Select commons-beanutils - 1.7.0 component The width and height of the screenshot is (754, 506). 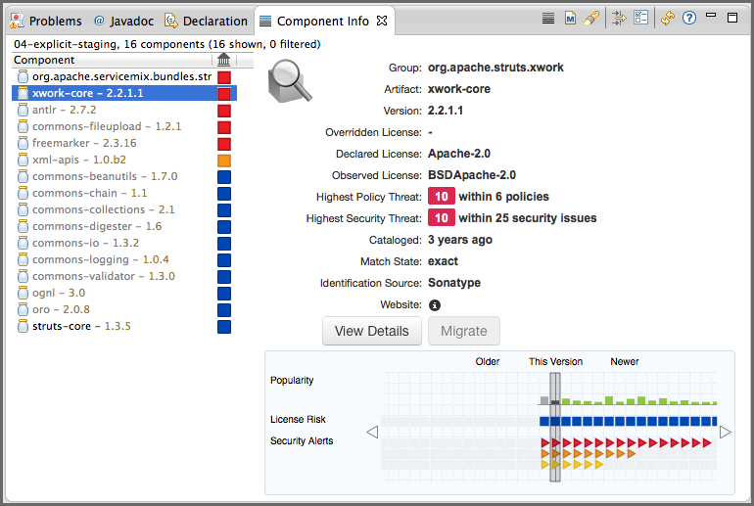click(x=124, y=176)
